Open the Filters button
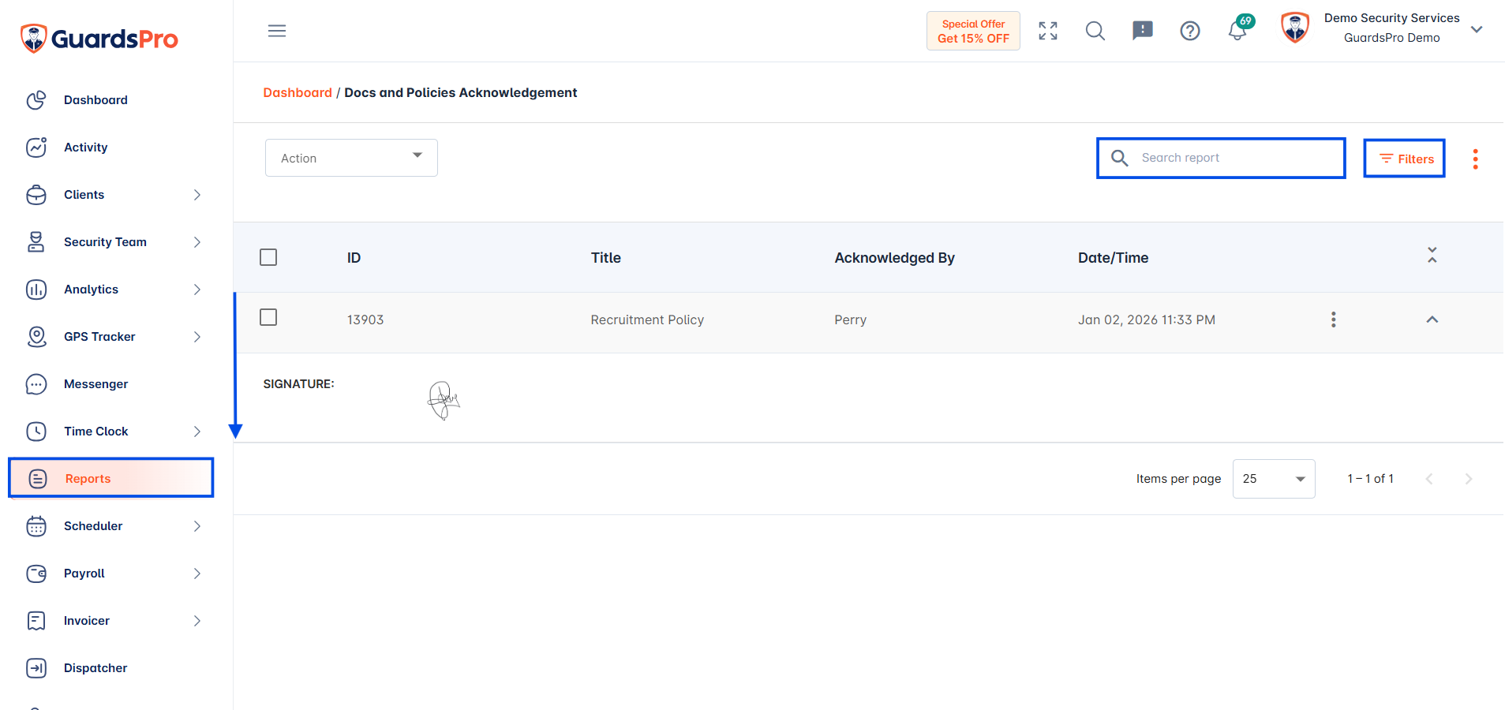 pos(1405,159)
